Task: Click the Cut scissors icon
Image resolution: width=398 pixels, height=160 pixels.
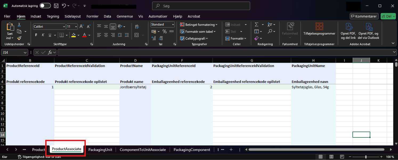Action: pyautogui.click(x=19, y=25)
